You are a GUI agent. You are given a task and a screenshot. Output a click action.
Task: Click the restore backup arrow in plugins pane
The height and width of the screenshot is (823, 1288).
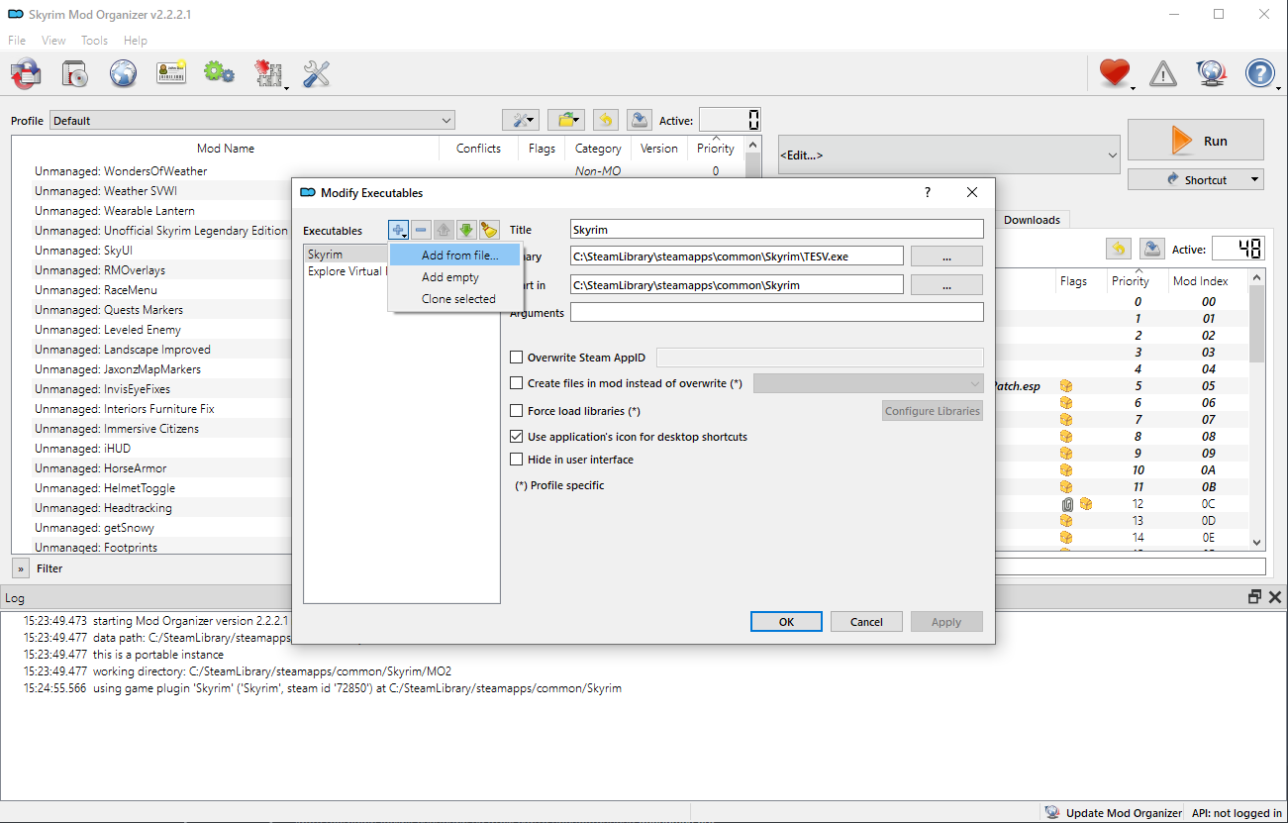(1118, 249)
